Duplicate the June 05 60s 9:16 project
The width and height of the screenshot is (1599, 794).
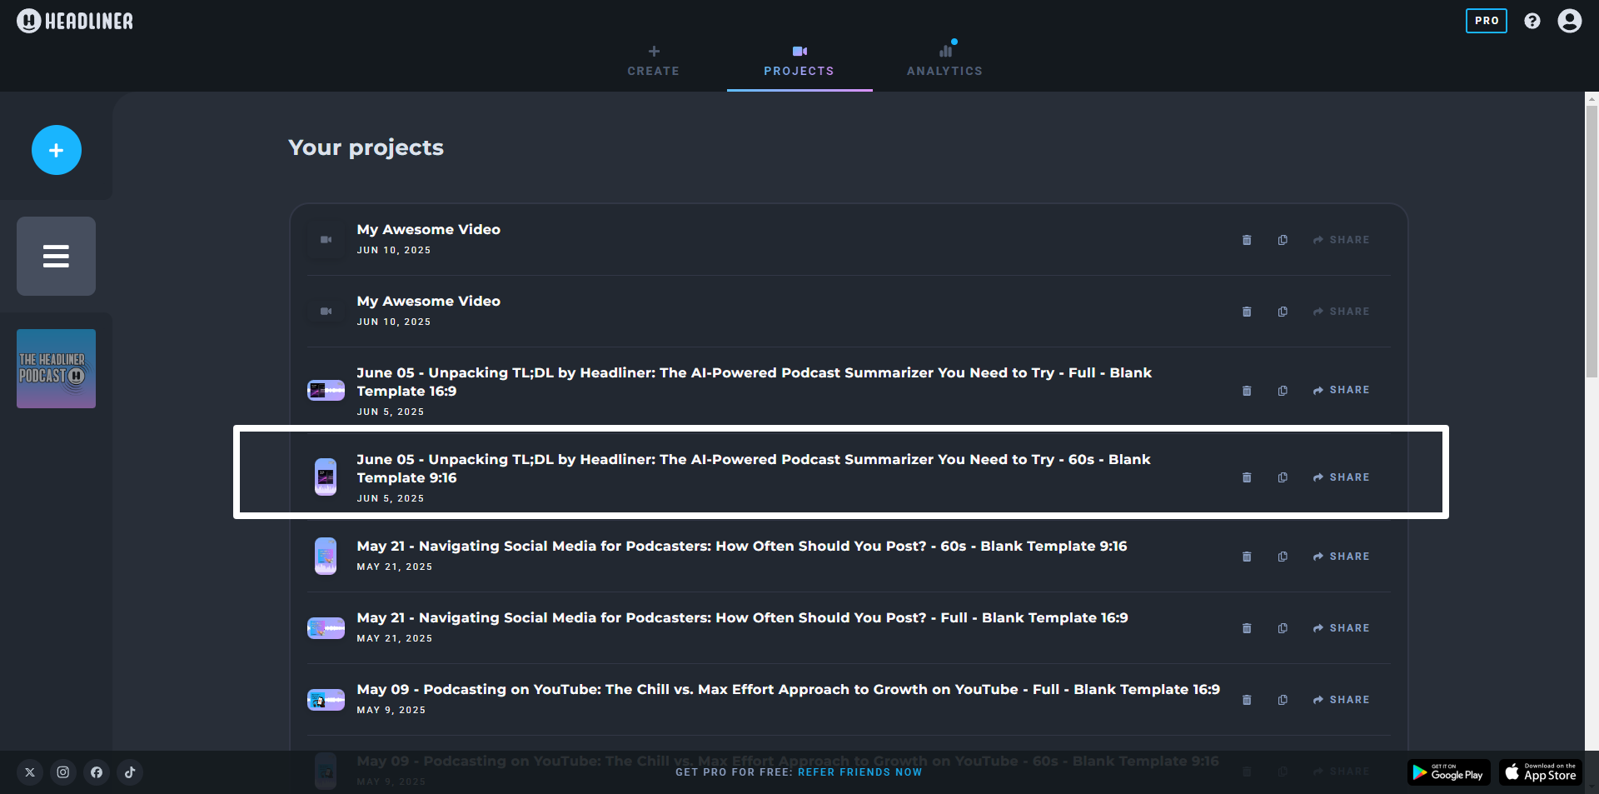[1283, 477]
